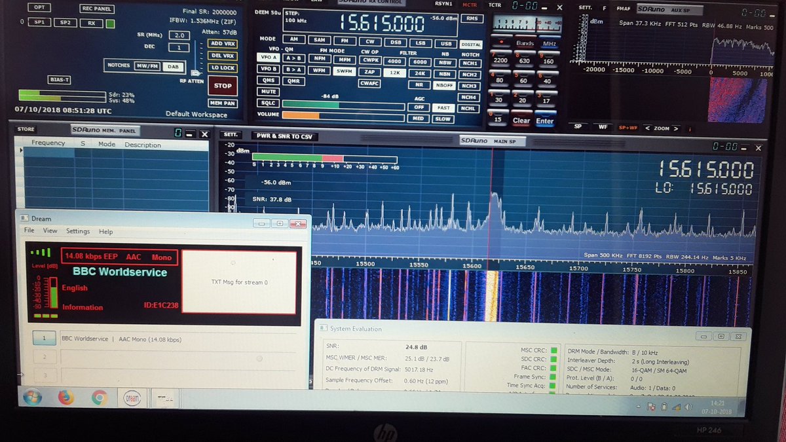Select USB mode
This screenshot has width=786, height=442.
coord(447,43)
